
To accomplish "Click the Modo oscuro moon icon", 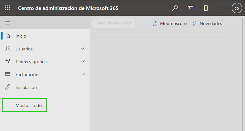I will tap(155, 23).
